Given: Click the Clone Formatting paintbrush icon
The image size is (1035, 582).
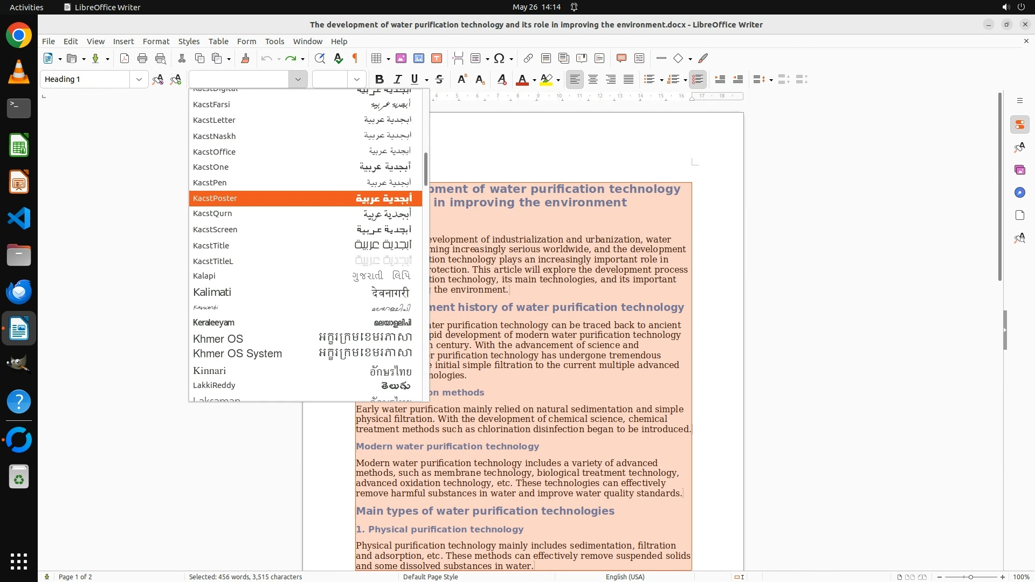Looking at the screenshot, I should [245, 58].
